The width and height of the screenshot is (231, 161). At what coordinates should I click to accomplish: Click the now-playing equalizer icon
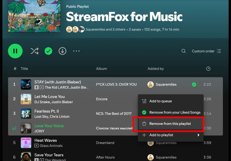click(x=14, y=128)
